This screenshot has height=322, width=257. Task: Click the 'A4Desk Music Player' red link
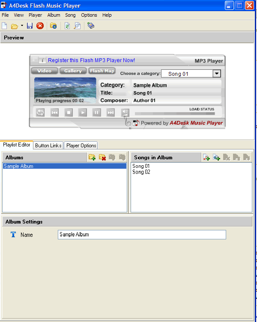pyautogui.click(x=196, y=123)
